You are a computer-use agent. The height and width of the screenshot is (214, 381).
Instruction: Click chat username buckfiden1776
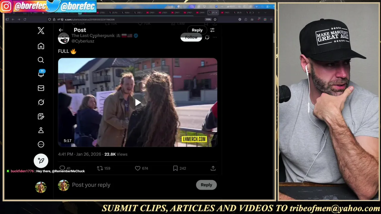(x=22, y=171)
